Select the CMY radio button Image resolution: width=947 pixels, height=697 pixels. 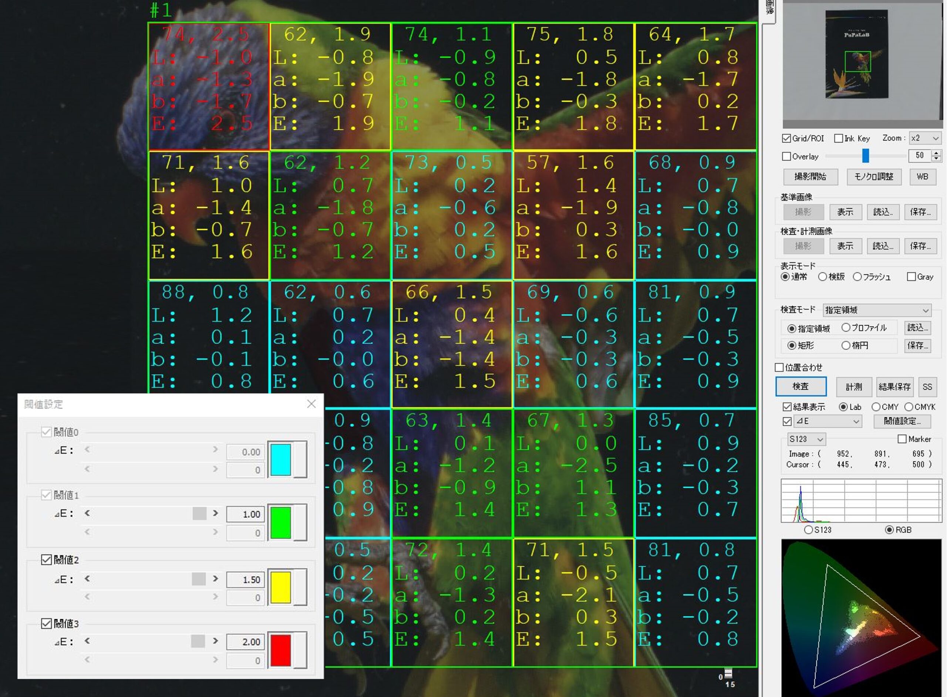[x=876, y=407]
